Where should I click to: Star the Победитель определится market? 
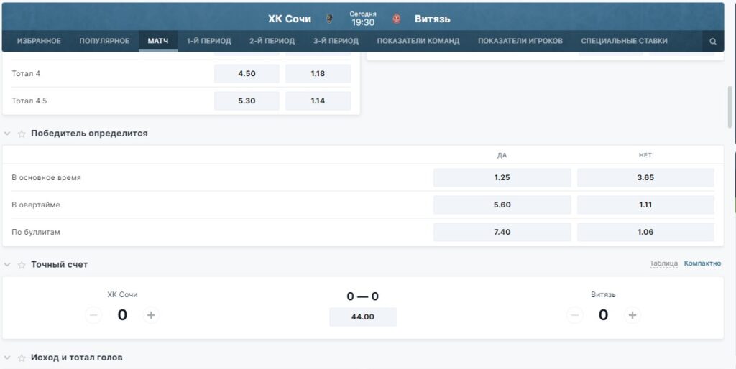click(x=22, y=134)
